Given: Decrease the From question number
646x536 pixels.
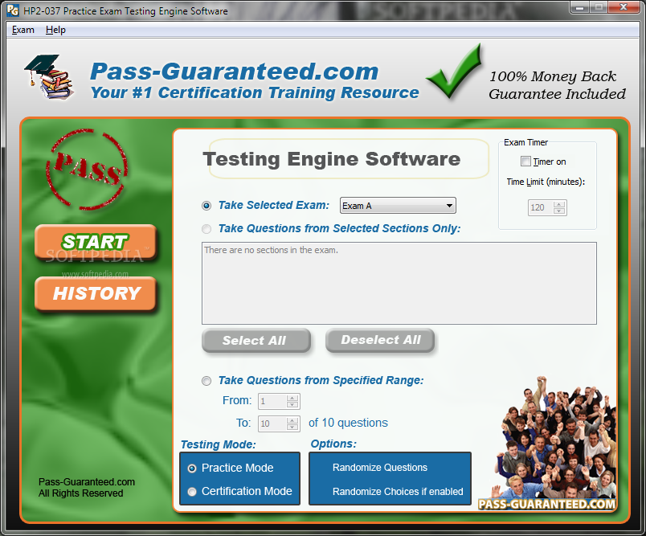Looking at the screenshot, I should pyautogui.click(x=292, y=404).
